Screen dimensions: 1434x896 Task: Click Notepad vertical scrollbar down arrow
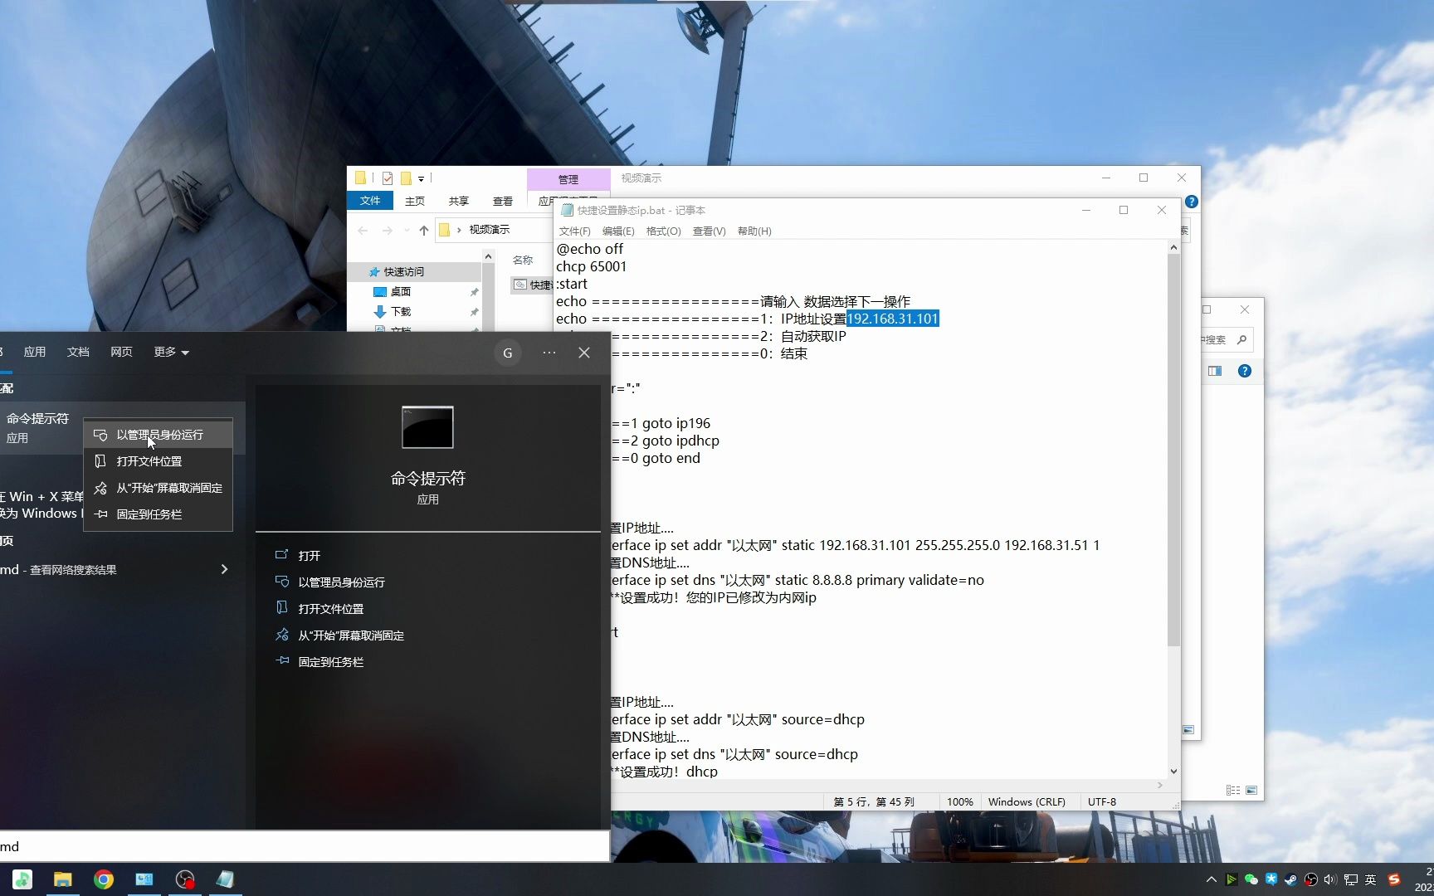coord(1173,772)
